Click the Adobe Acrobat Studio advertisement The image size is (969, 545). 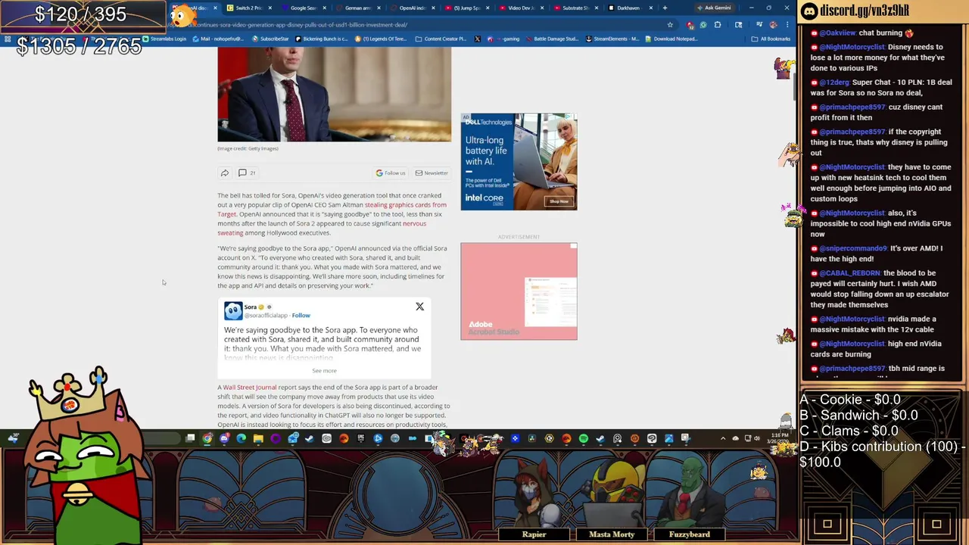[519, 291]
